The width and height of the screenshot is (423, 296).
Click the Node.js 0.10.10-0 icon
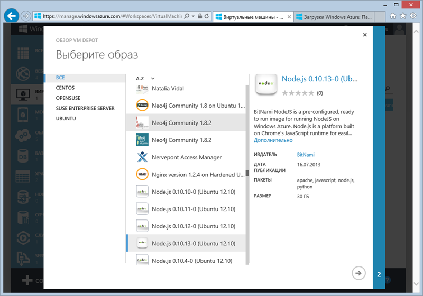point(142,192)
